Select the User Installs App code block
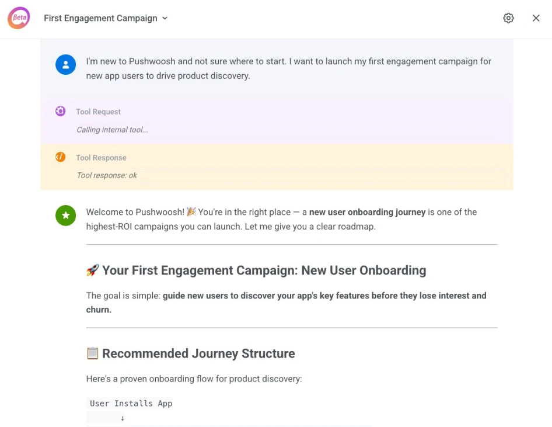The image size is (552, 427). pyautogui.click(x=130, y=403)
